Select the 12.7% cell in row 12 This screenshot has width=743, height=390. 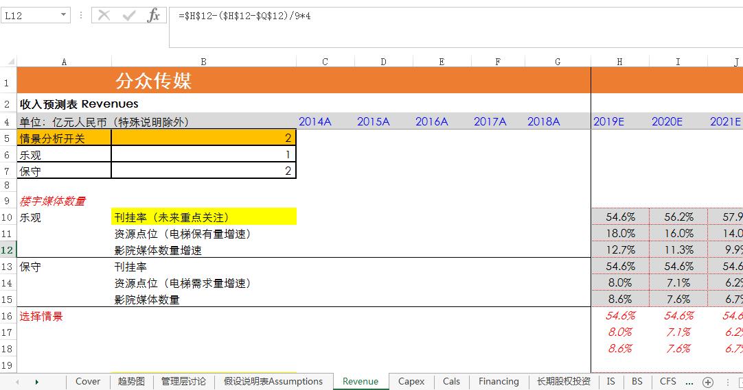[620, 250]
